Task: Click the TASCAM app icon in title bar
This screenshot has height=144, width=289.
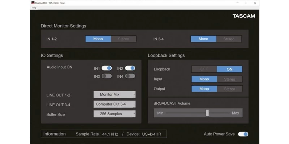Action: point(33,3)
